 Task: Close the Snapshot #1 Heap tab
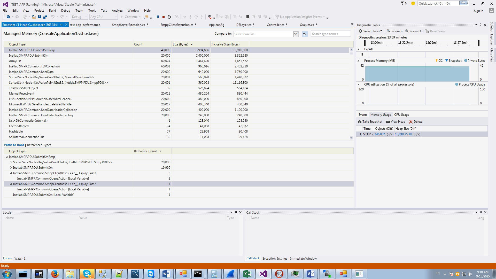[66, 25]
